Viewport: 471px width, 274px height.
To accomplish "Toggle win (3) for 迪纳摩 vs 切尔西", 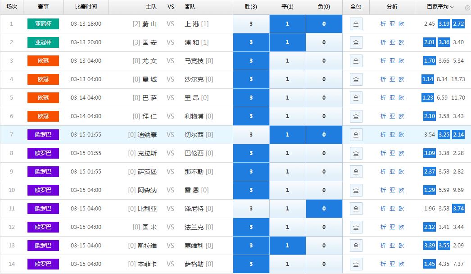I will pyautogui.click(x=251, y=135).
